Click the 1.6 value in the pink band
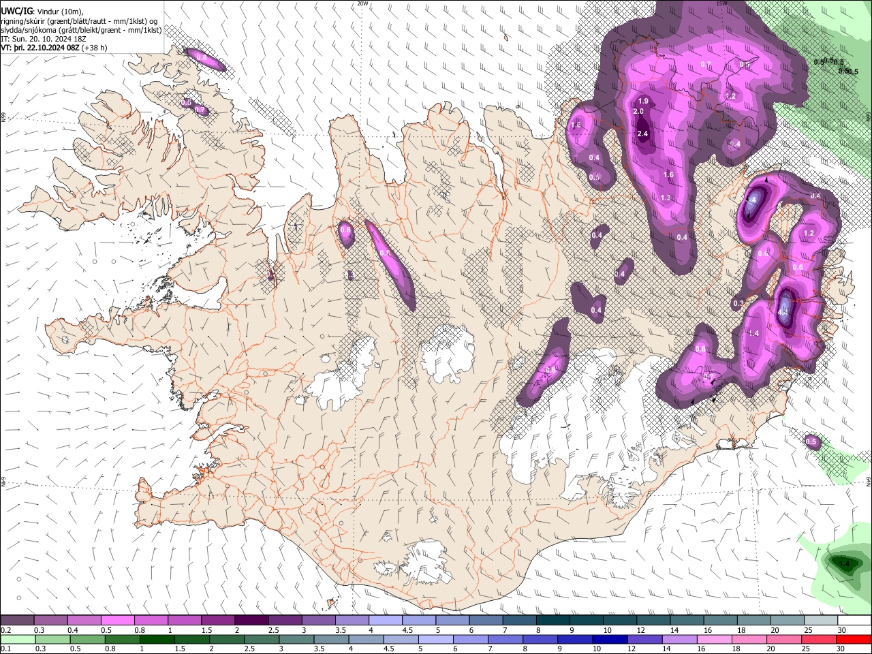 668,175
